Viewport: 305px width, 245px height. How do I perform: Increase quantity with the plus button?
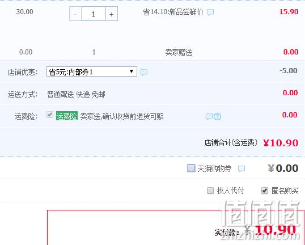tap(112, 14)
